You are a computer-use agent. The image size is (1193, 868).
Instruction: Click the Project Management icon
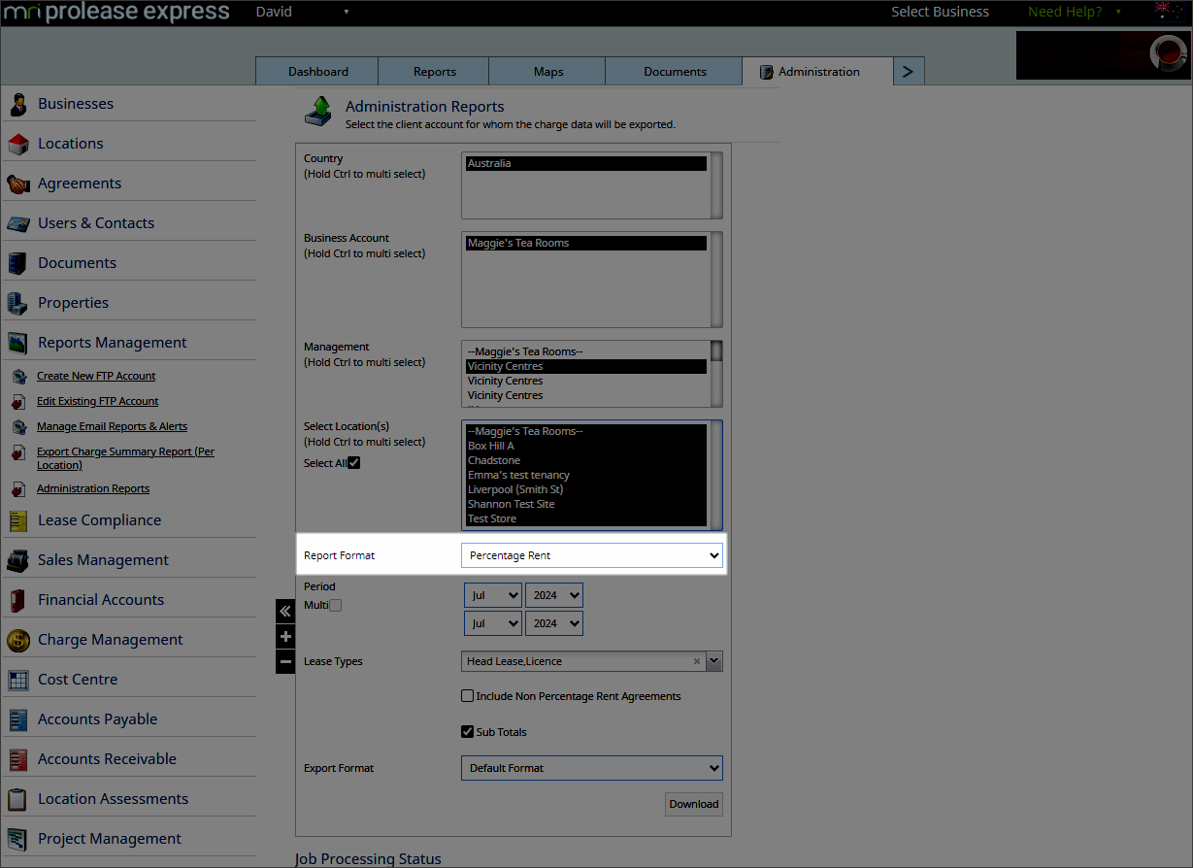pyautogui.click(x=17, y=839)
